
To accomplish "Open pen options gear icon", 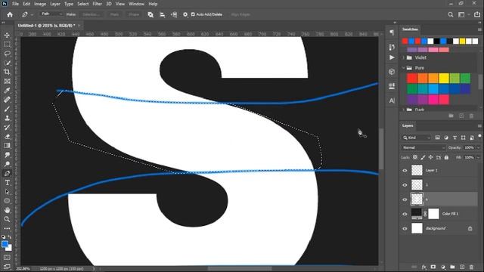I will [185, 14].
